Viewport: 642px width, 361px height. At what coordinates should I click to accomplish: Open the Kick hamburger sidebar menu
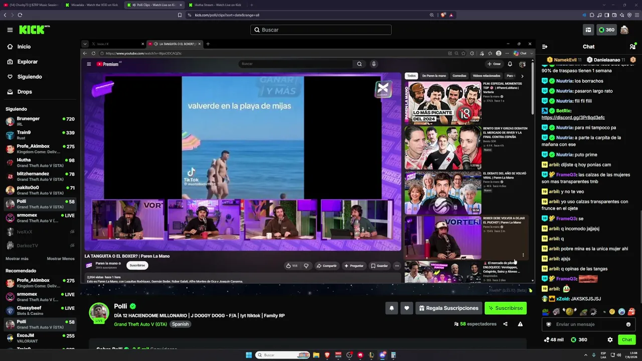coord(10,30)
